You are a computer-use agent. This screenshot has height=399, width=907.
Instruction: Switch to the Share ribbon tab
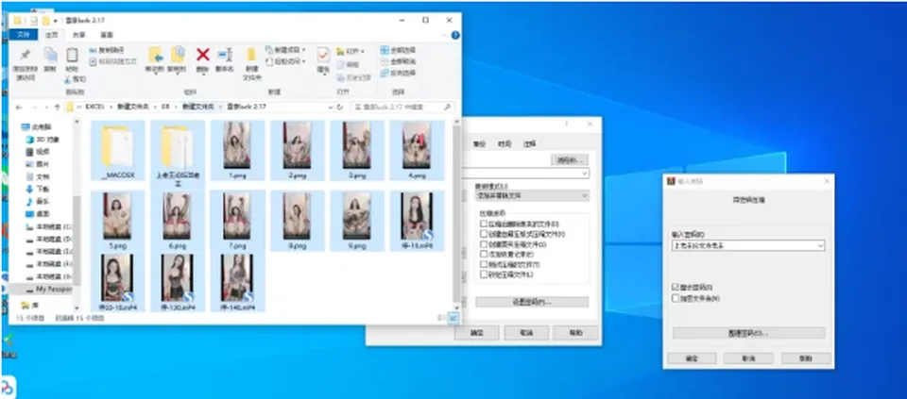[x=78, y=35]
